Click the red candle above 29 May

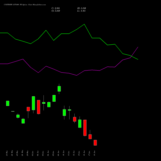[x=28, y=109]
